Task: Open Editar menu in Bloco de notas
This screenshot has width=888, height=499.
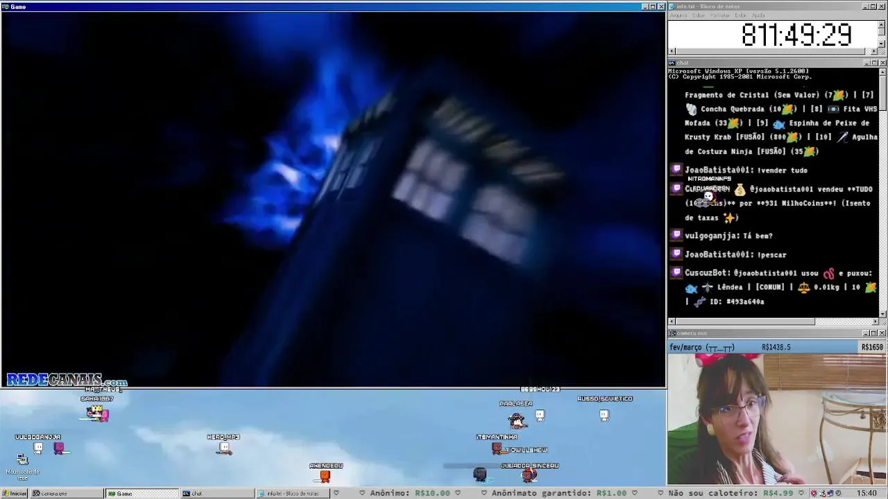Action: 699,15
